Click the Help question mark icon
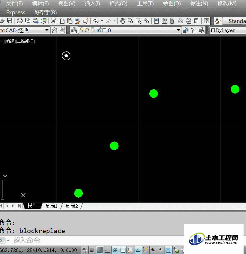Image resolution: width=246 pixels, height=254 pixels. point(207,21)
